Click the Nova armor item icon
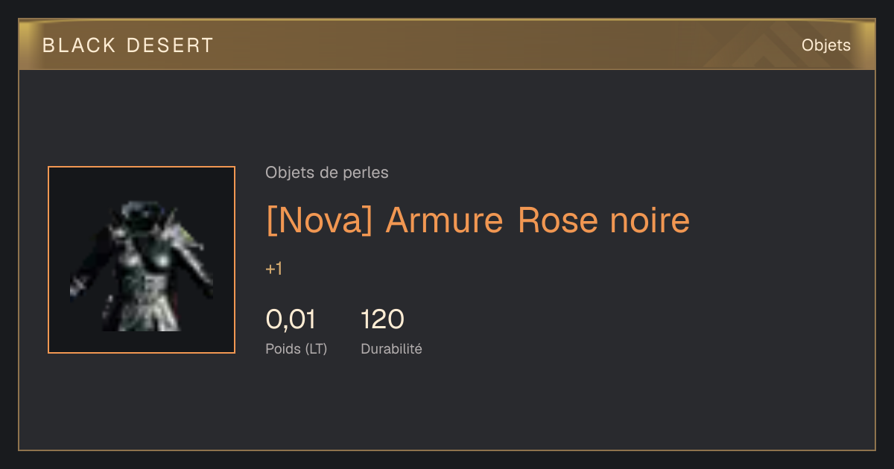 [142, 260]
